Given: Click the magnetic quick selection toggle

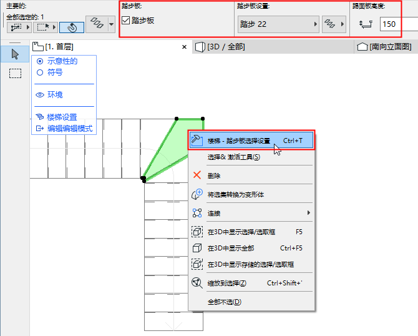Looking at the screenshot, I should point(72,27).
